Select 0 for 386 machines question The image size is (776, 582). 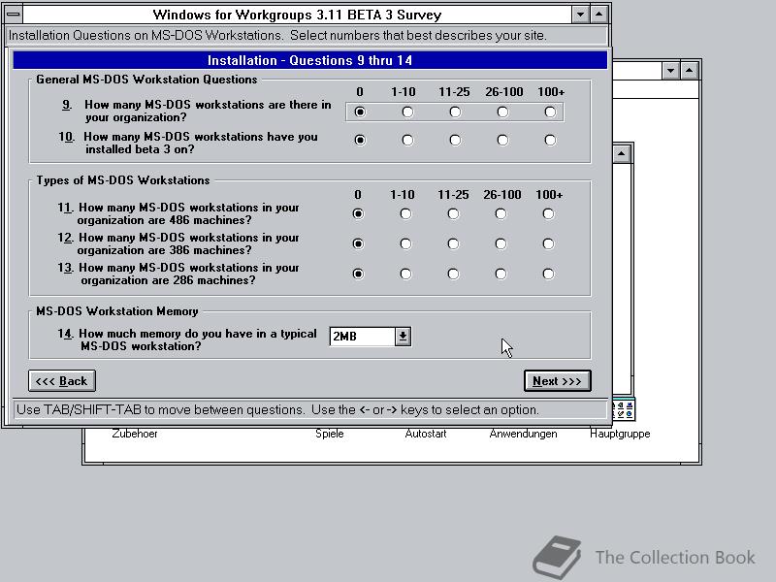coord(358,244)
